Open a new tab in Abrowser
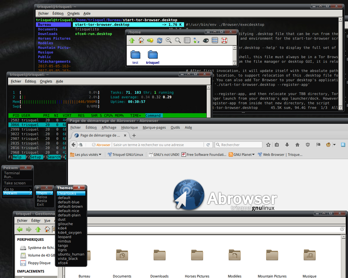Viewport: 348px width, 278px height. 134,135
